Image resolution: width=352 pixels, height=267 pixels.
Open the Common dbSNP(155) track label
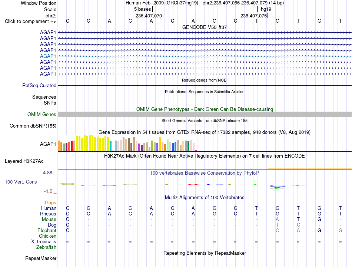coord(33,126)
